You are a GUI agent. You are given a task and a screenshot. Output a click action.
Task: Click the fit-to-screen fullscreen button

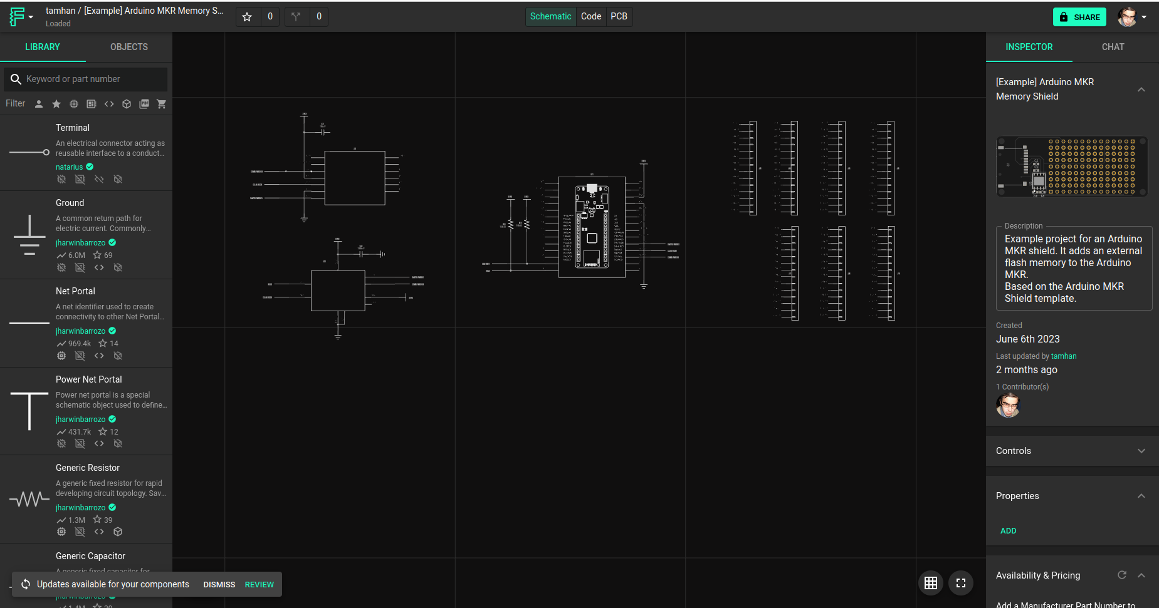(961, 583)
